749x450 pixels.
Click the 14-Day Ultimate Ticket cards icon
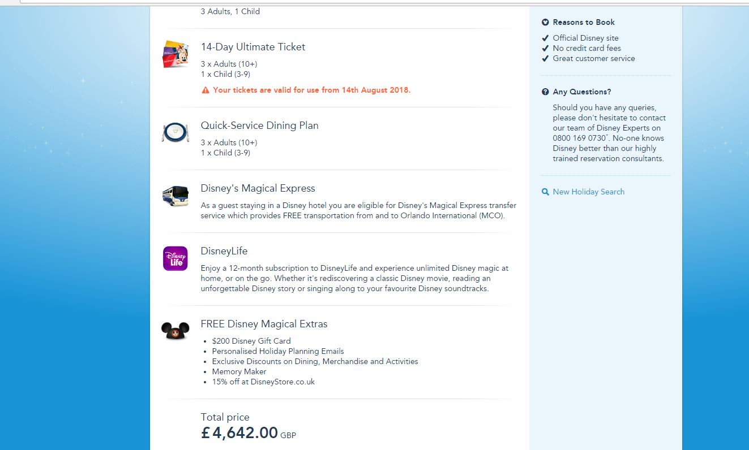click(x=175, y=54)
